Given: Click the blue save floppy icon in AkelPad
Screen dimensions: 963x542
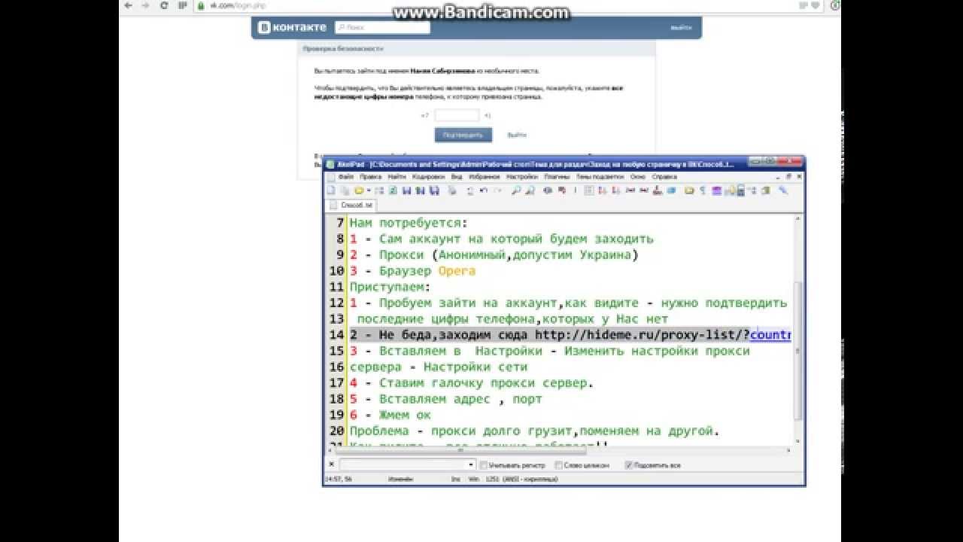Looking at the screenshot, I should [406, 191].
